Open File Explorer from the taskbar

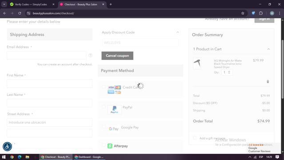[x=28, y=157]
